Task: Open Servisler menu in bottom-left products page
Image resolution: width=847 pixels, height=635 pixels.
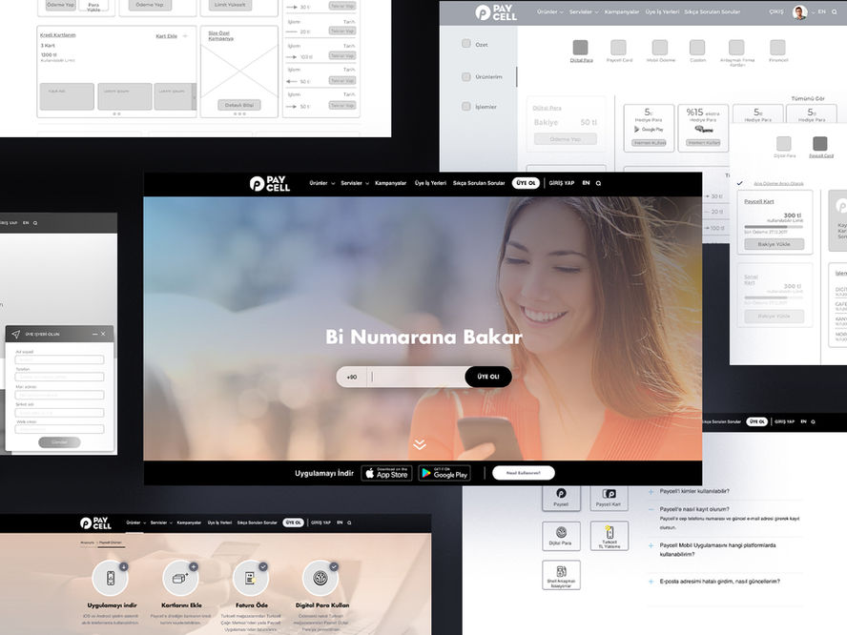Action: point(161,522)
